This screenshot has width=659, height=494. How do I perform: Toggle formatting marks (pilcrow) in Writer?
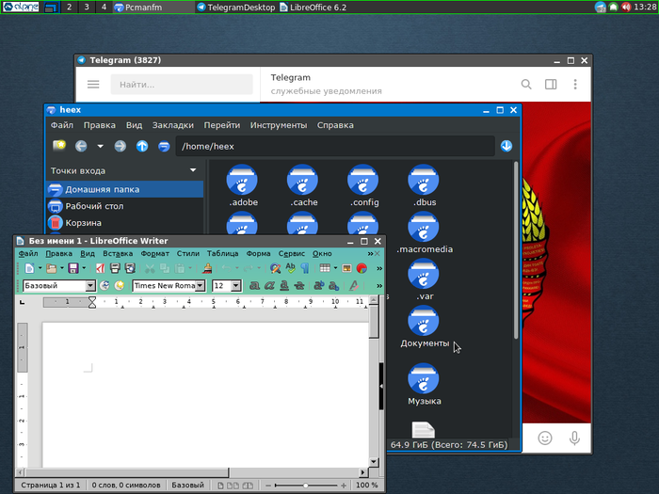(x=305, y=269)
